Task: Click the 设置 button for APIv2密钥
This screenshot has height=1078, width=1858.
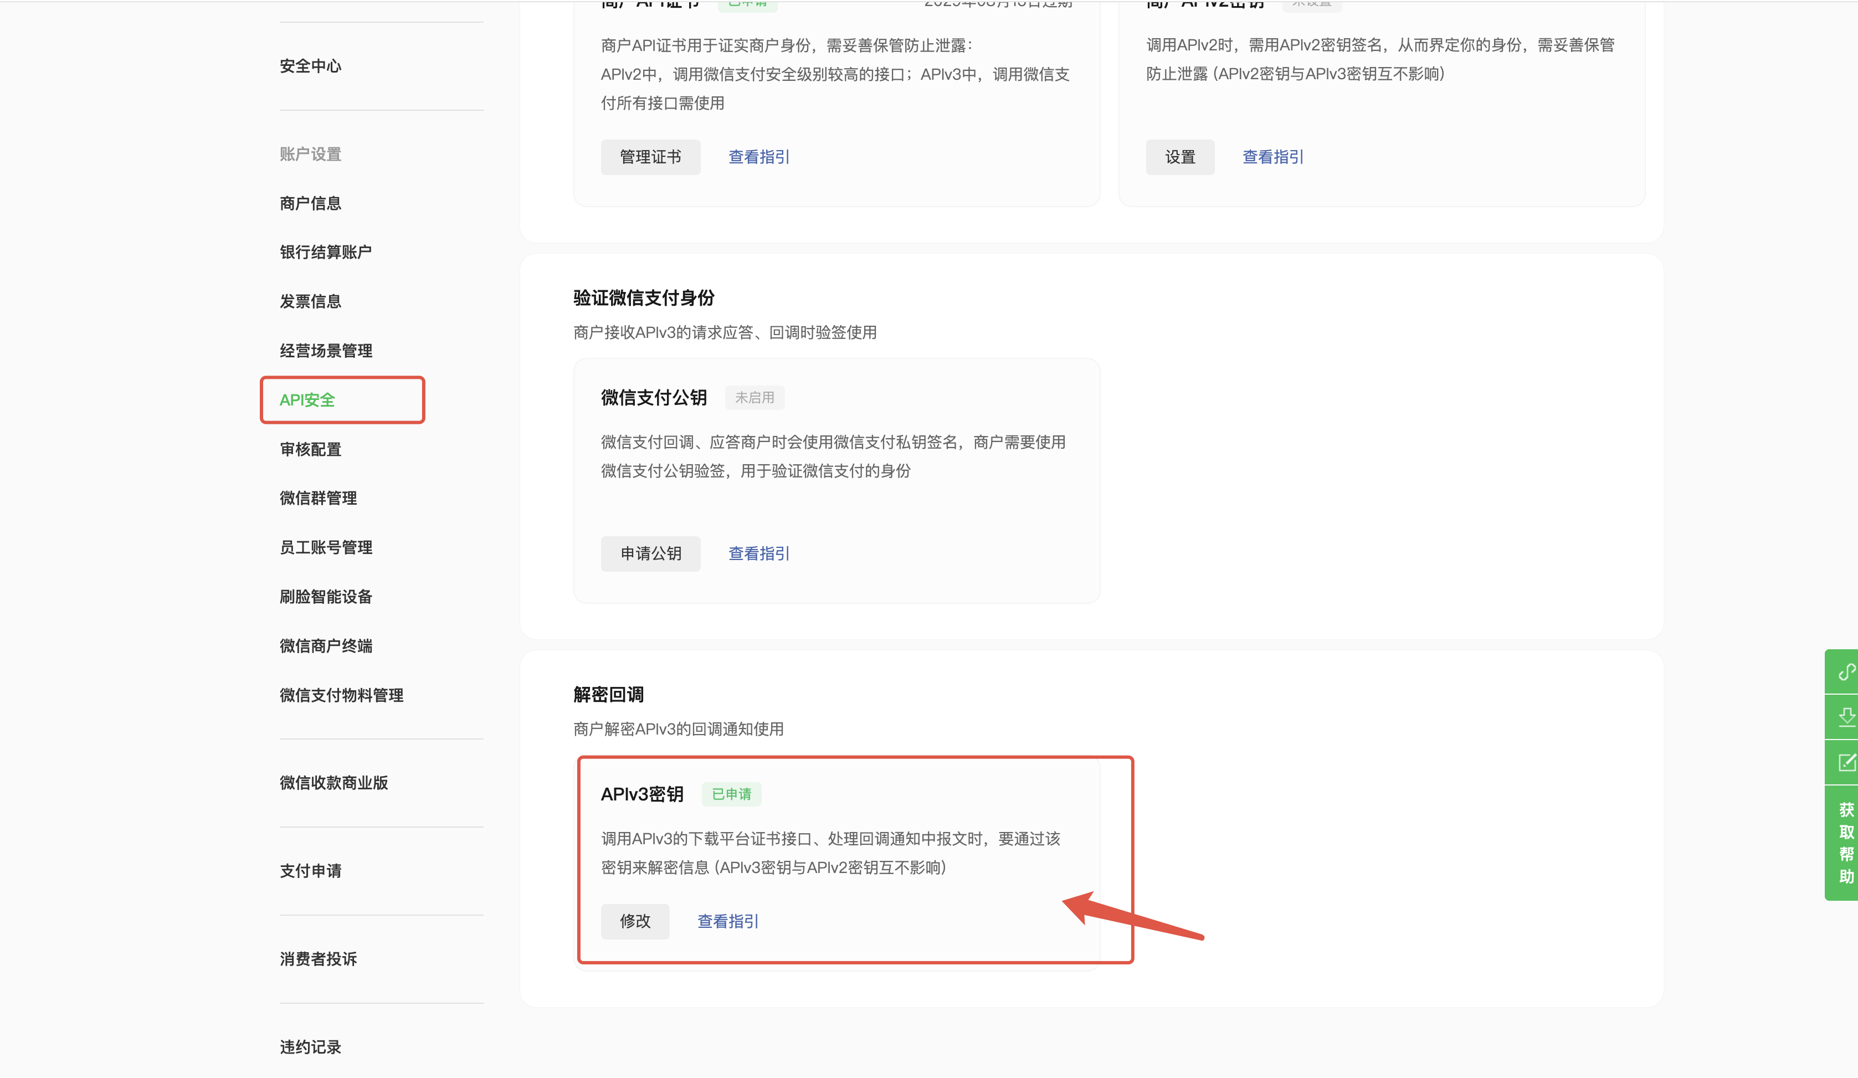Action: click(1180, 157)
